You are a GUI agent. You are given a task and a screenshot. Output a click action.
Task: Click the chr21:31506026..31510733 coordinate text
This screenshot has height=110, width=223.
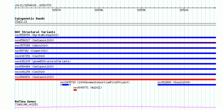33,5
